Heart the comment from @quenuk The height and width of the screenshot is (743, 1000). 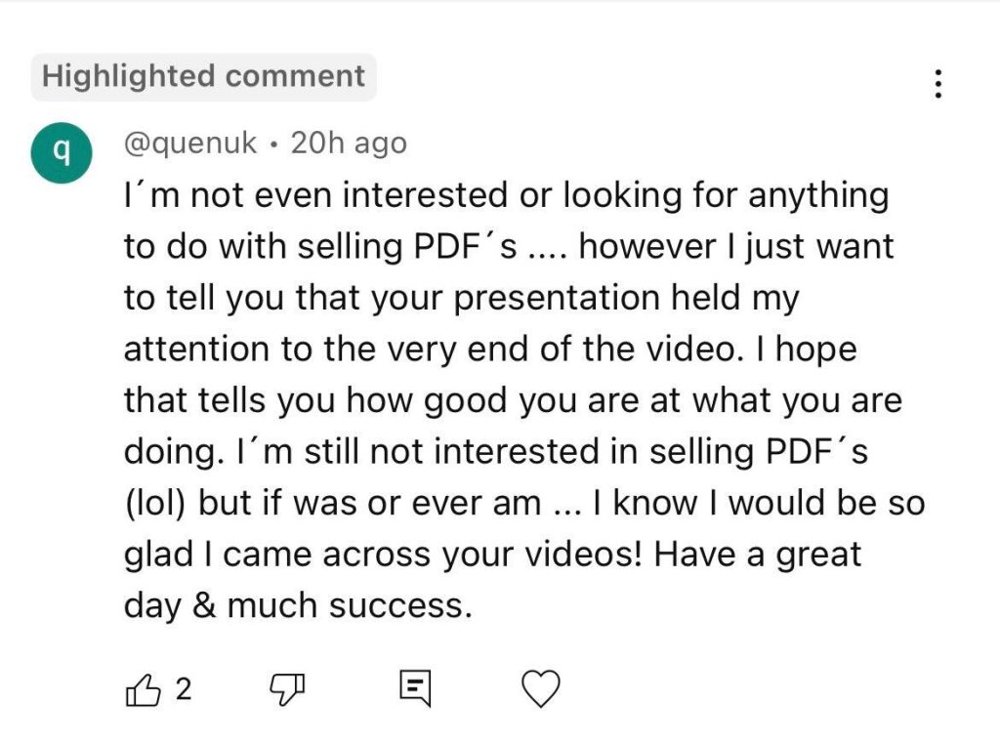(541, 689)
